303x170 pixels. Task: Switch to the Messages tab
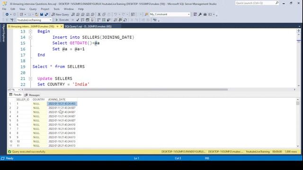pos(32,95)
